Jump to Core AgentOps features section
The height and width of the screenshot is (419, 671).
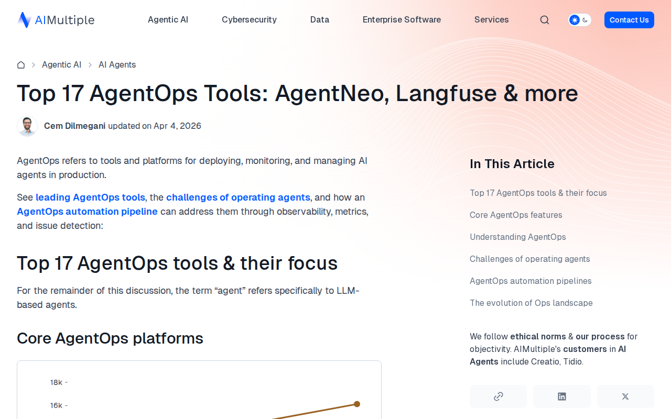tap(516, 215)
